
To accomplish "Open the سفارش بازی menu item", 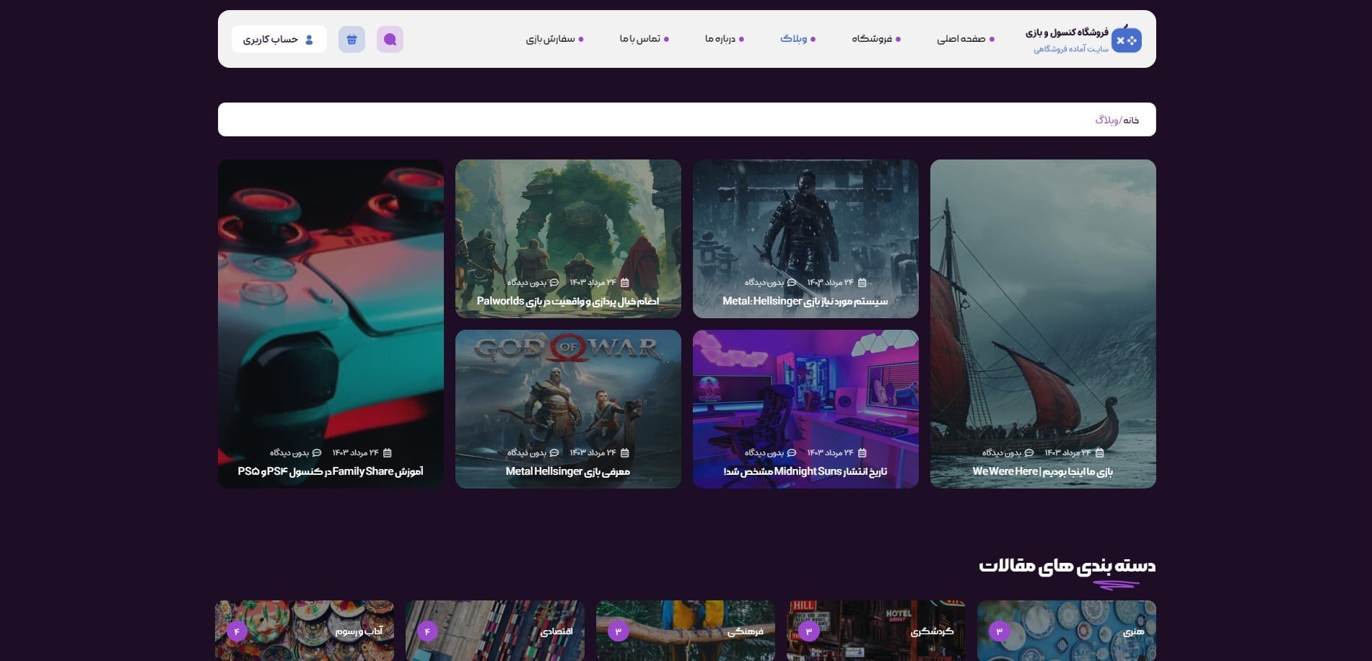I will click(555, 39).
